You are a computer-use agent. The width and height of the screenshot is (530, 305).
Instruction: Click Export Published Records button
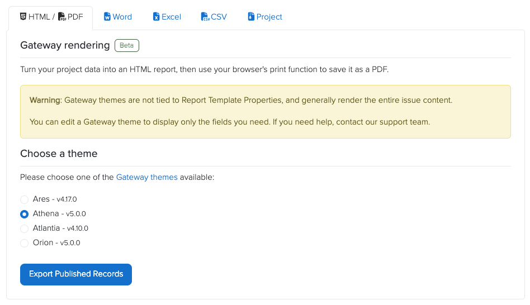tap(76, 274)
